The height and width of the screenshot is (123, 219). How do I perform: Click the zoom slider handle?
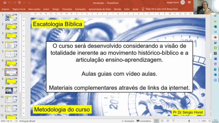click(189, 121)
